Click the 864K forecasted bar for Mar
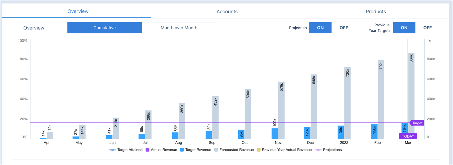This screenshot has width=453, height=165. coord(411,96)
